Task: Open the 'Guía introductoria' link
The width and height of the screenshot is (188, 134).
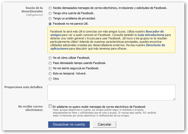Action: [x=151, y=35]
